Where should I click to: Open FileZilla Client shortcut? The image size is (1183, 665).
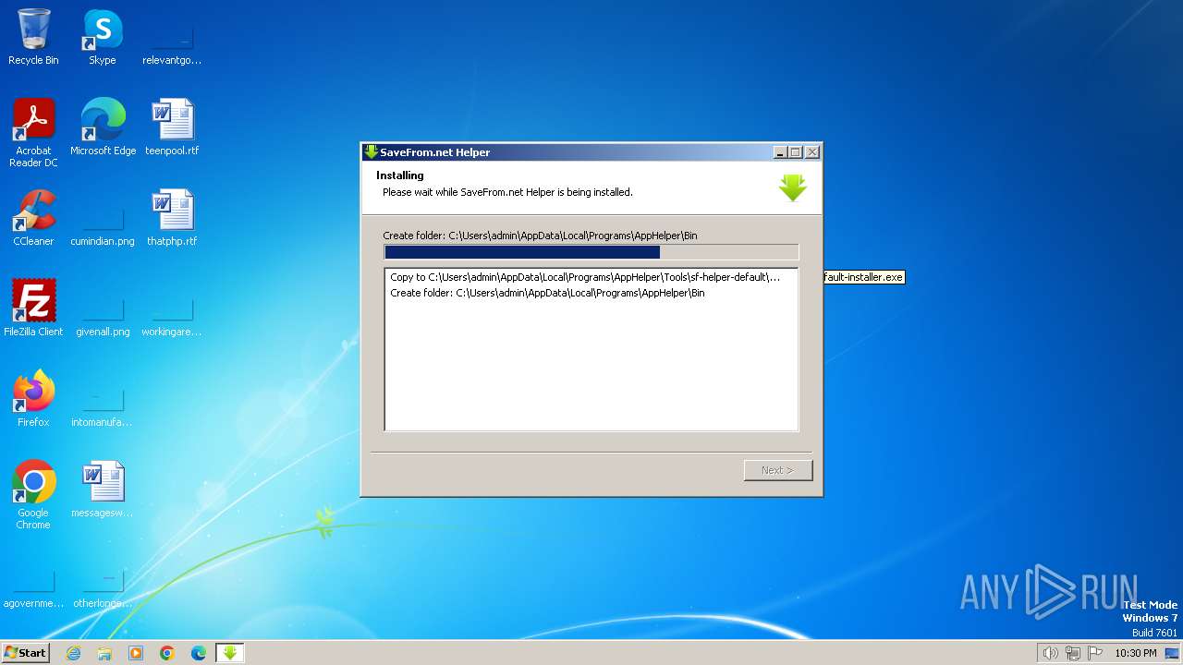click(33, 308)
